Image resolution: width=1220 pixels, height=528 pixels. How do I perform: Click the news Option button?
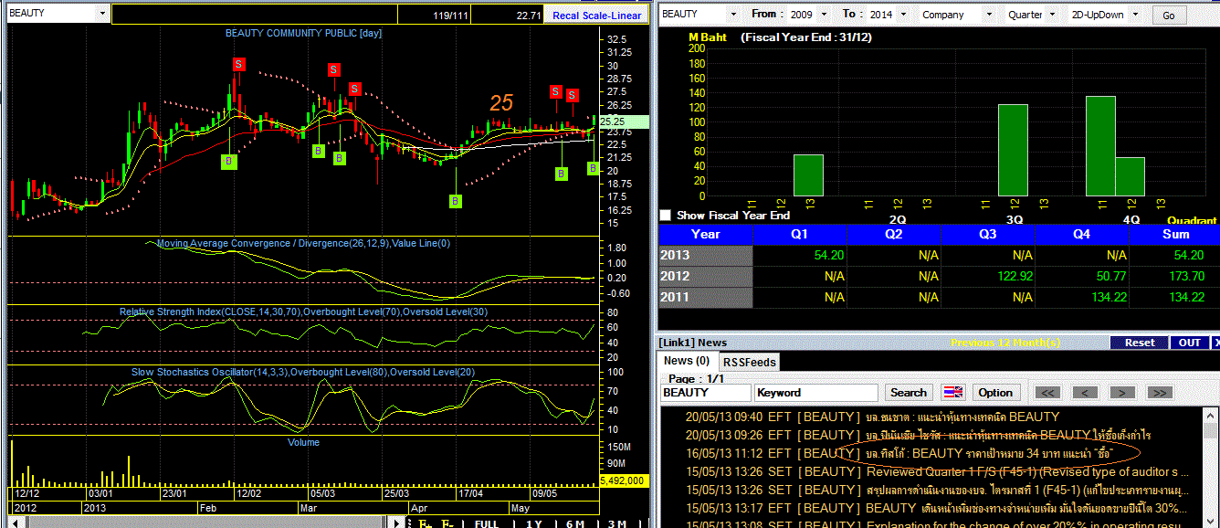click(x=995, y=393)
